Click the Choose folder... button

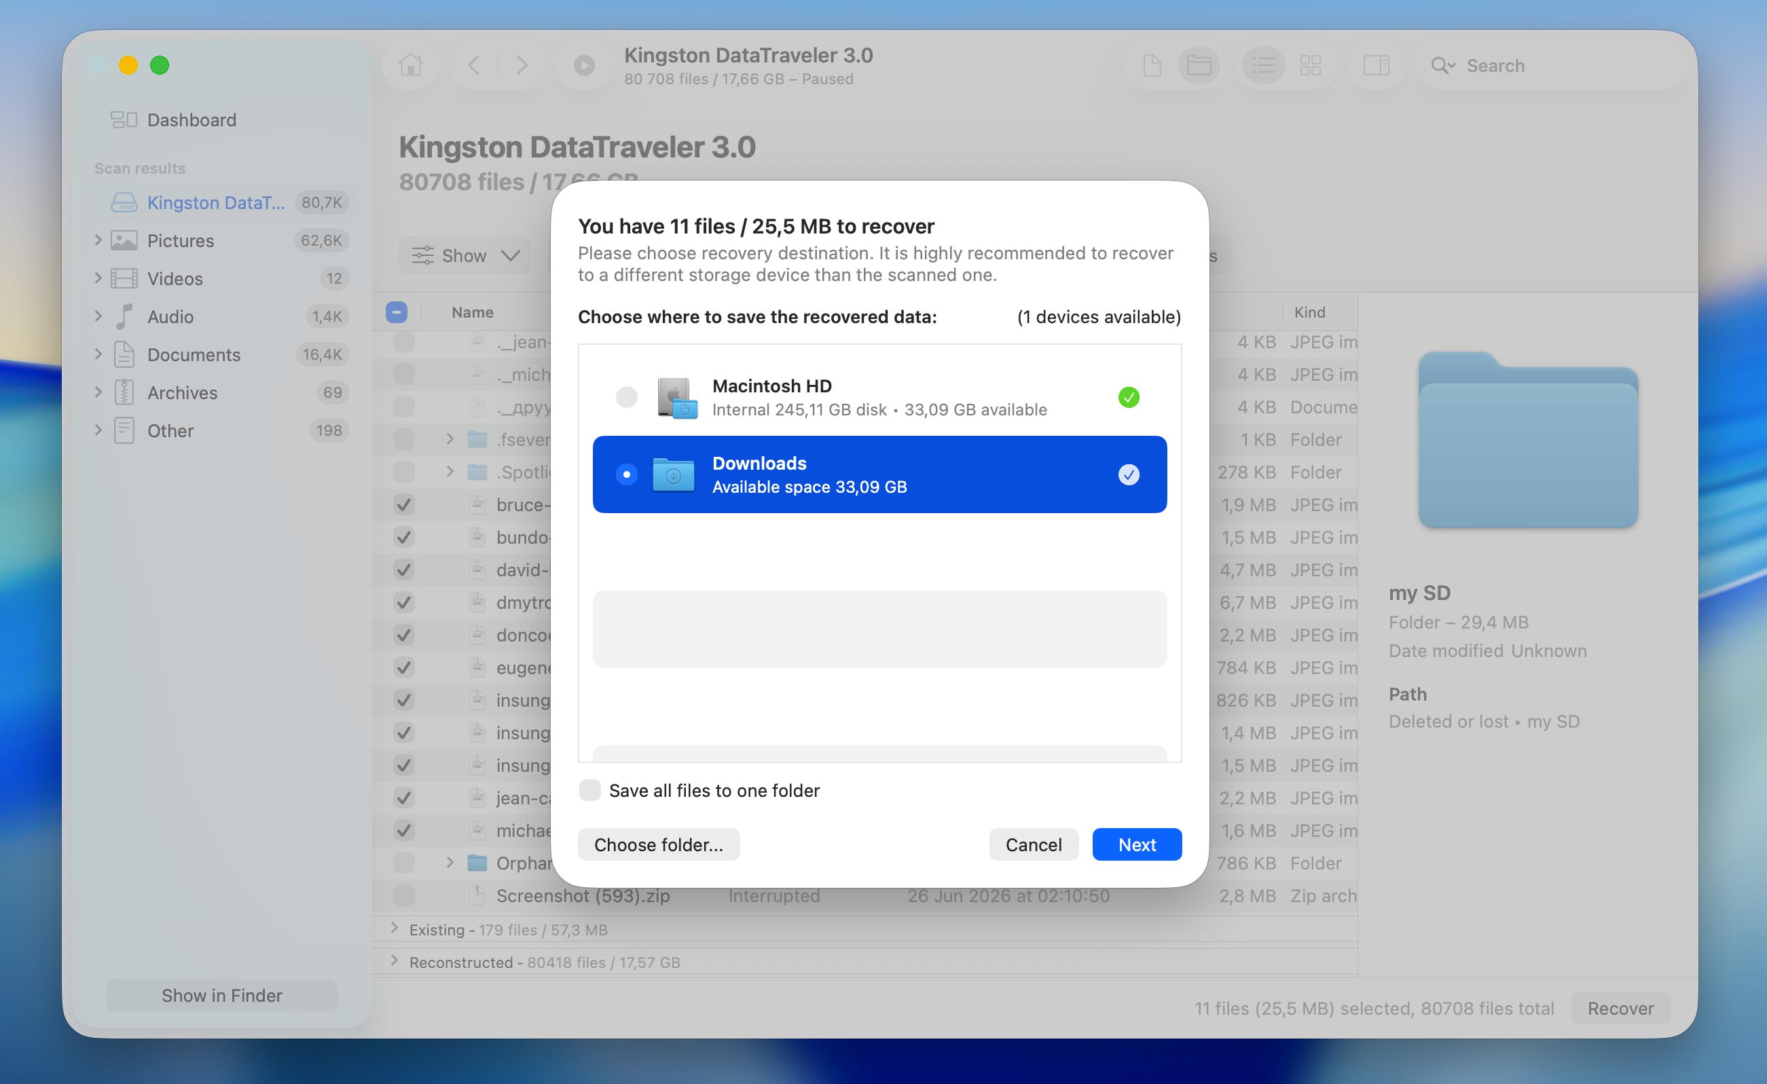(x=658, y=844)
